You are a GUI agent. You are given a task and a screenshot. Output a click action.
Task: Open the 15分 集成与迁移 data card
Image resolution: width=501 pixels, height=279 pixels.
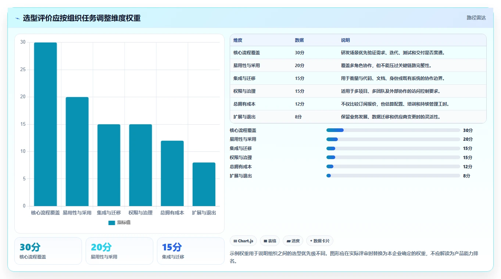[x=191, y=251]
